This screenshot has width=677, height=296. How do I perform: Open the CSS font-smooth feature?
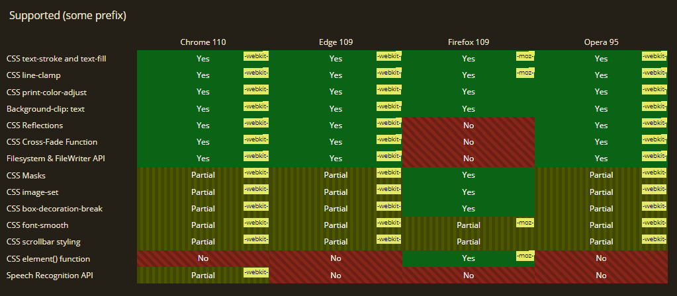[x=37, y=225]
